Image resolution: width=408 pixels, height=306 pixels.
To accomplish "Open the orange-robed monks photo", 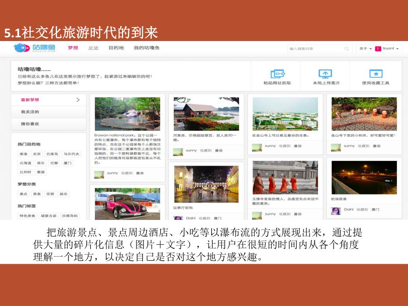I will [285, 178].
